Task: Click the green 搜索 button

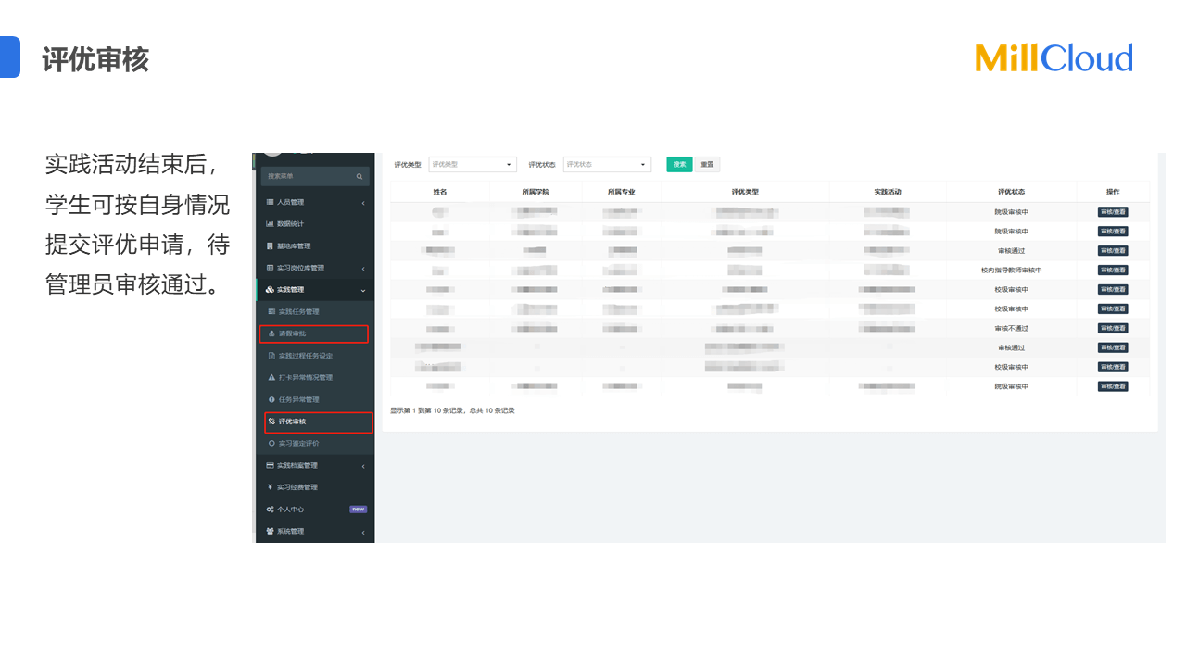Action: tap(679, 165)
